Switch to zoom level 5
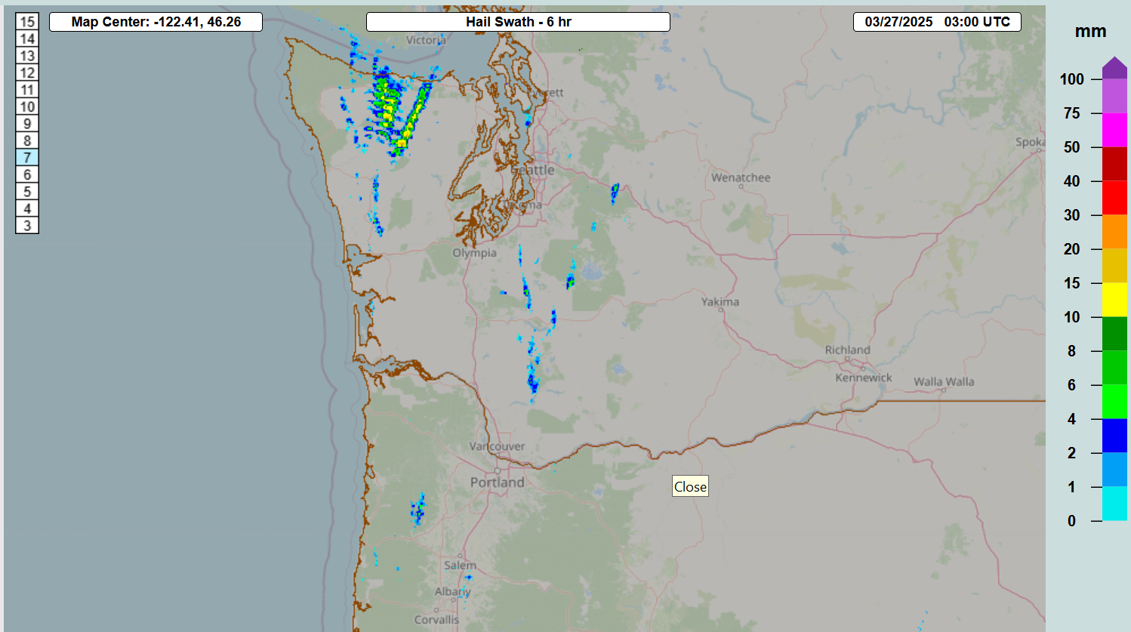 pyautogui.click(x=27, y=192)
